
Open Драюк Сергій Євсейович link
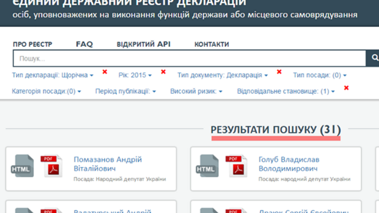304,211
